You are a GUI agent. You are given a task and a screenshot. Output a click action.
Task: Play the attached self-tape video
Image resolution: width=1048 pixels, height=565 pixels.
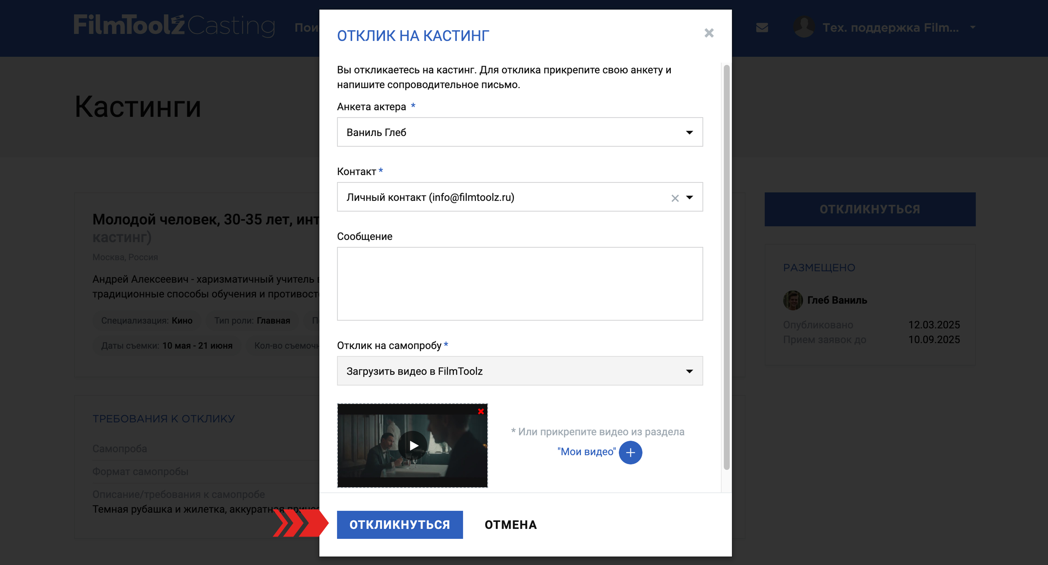(413, 445)
